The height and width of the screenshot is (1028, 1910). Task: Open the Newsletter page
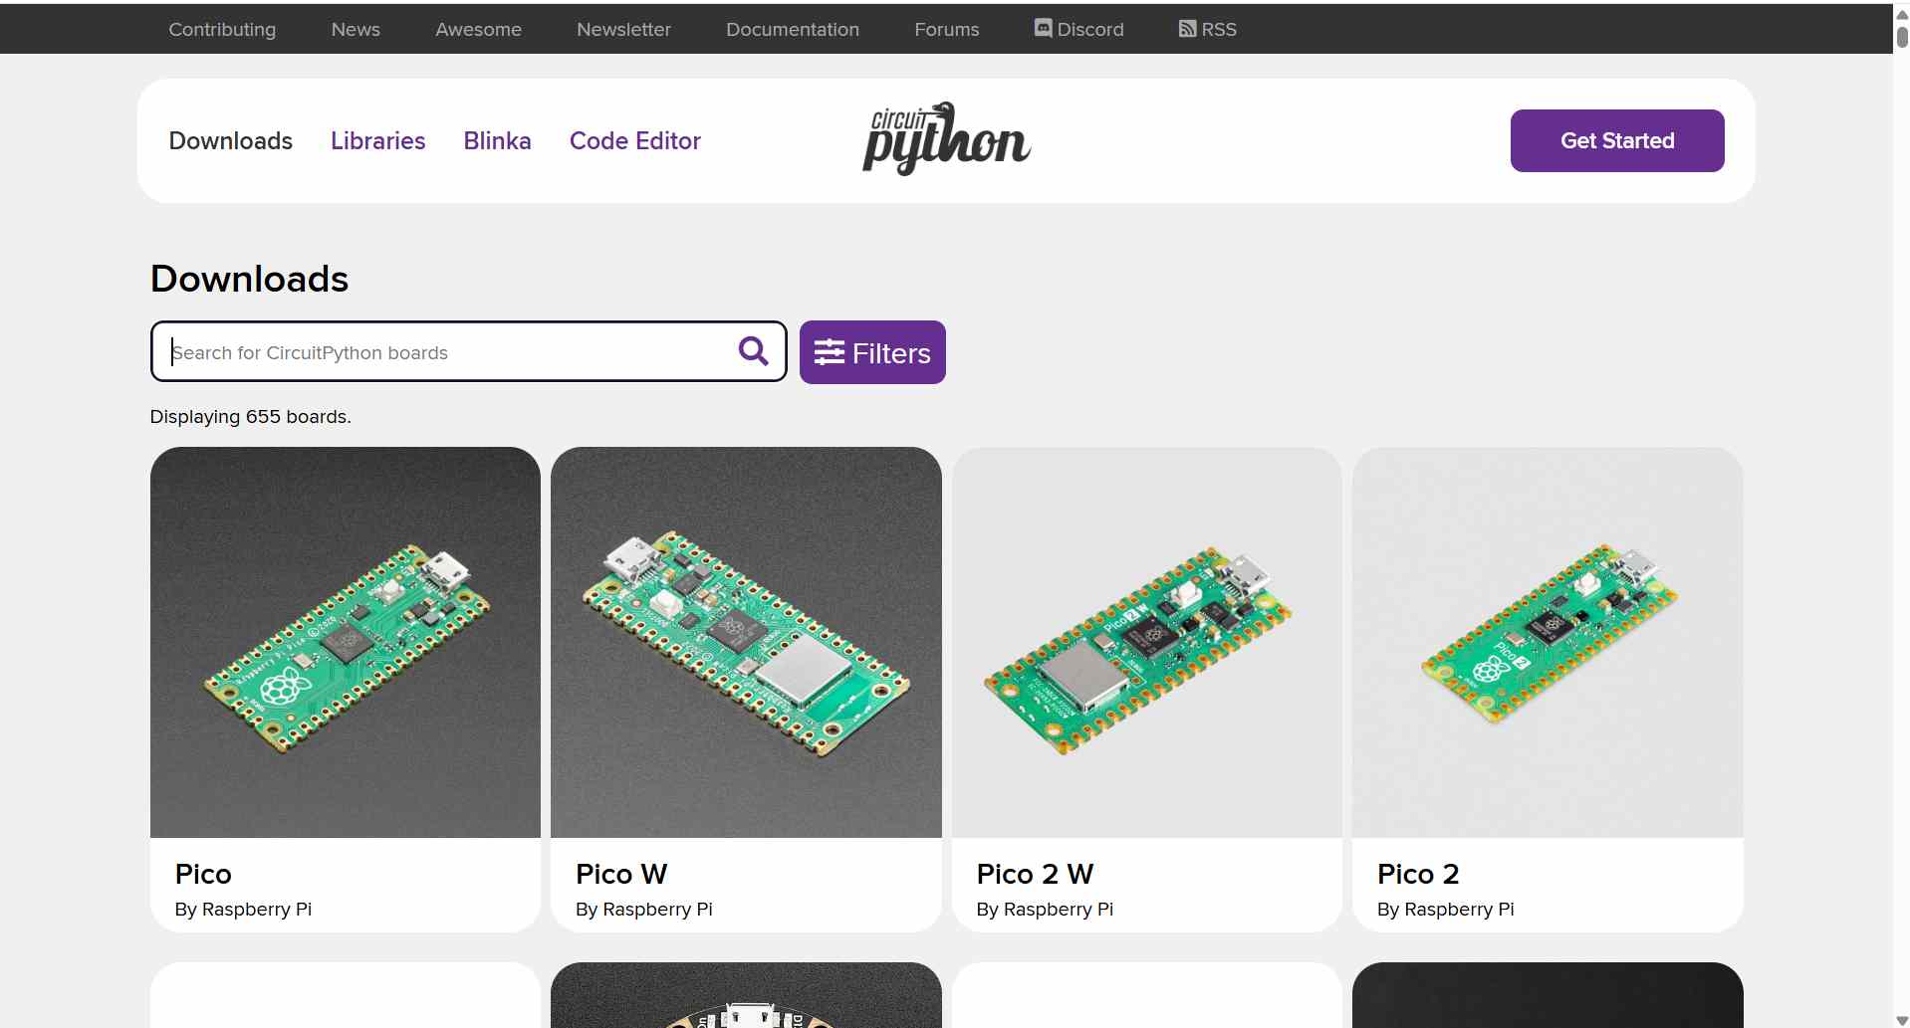[623, 29]
